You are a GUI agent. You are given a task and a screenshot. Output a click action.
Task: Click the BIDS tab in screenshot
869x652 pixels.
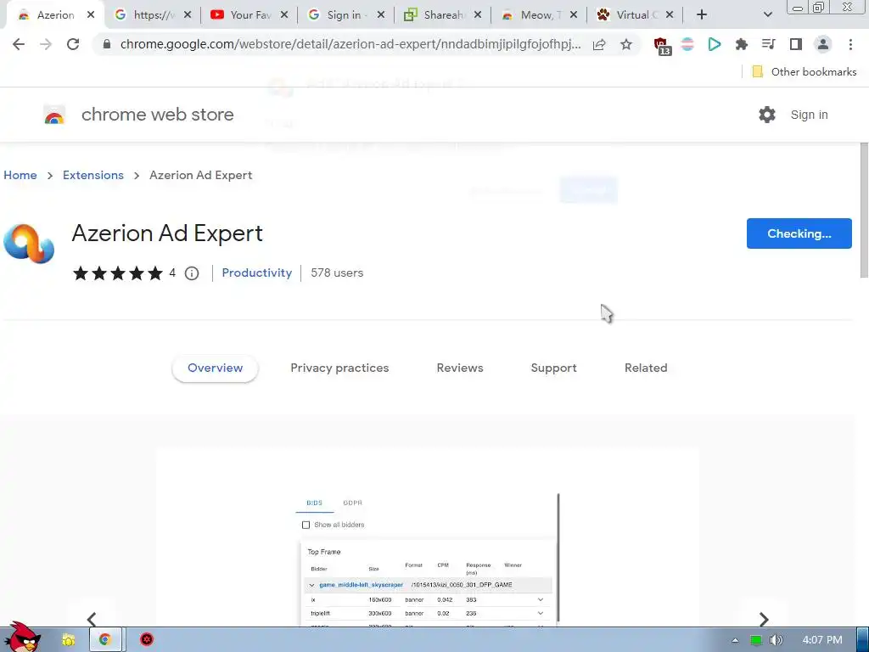[314, 503]
